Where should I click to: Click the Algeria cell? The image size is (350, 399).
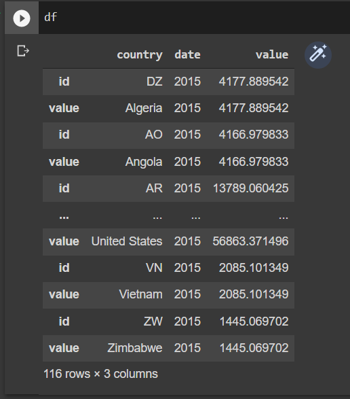144,108
